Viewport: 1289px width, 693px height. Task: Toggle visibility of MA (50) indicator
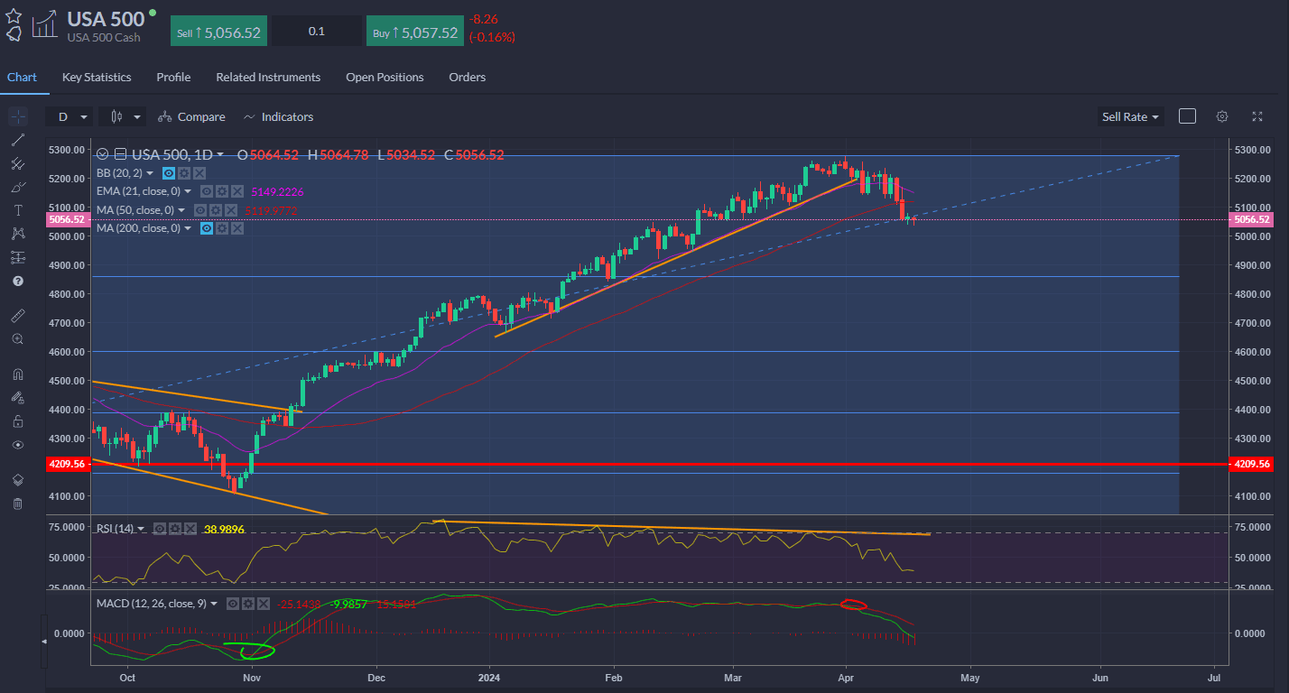point(200,210)
